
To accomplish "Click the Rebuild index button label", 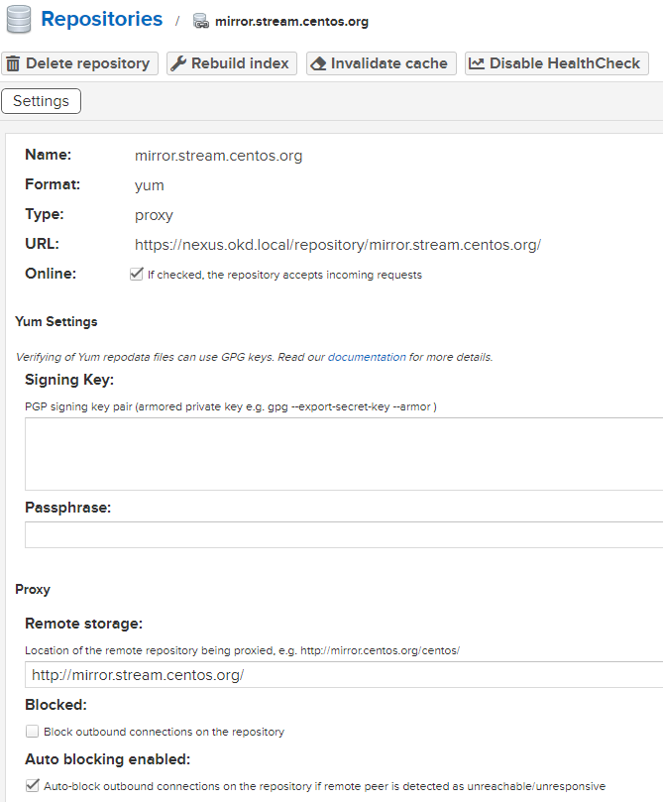I will click(x=240, y=63).
